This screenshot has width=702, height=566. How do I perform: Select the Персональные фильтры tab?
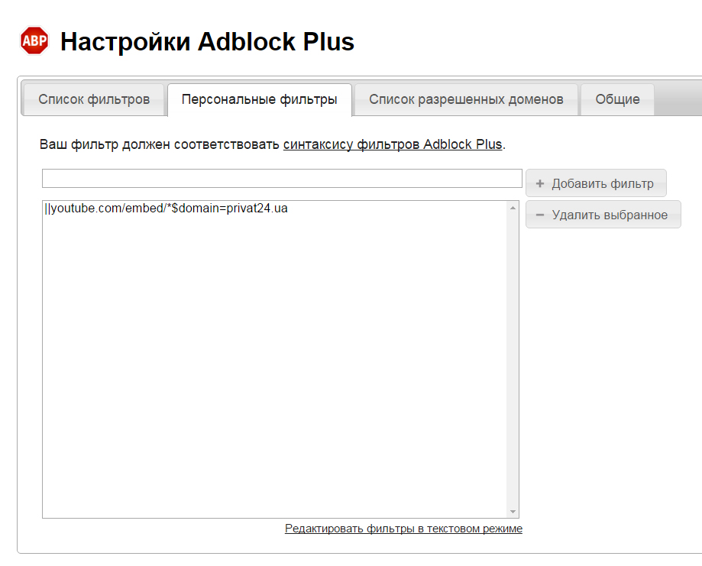coord(259,99)
